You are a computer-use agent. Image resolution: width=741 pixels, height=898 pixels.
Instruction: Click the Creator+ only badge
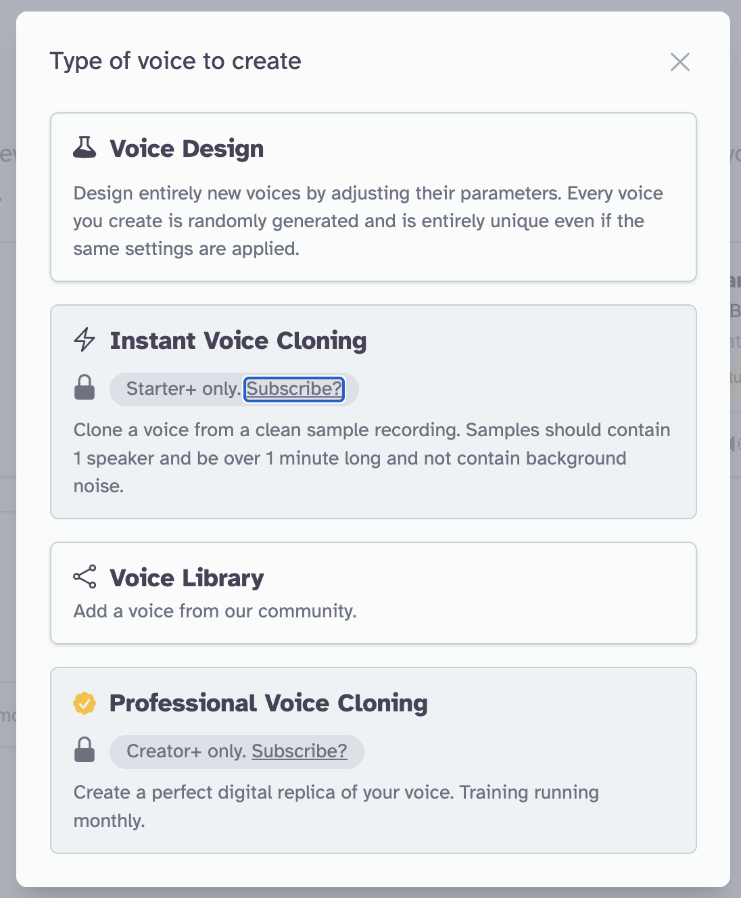237,752
